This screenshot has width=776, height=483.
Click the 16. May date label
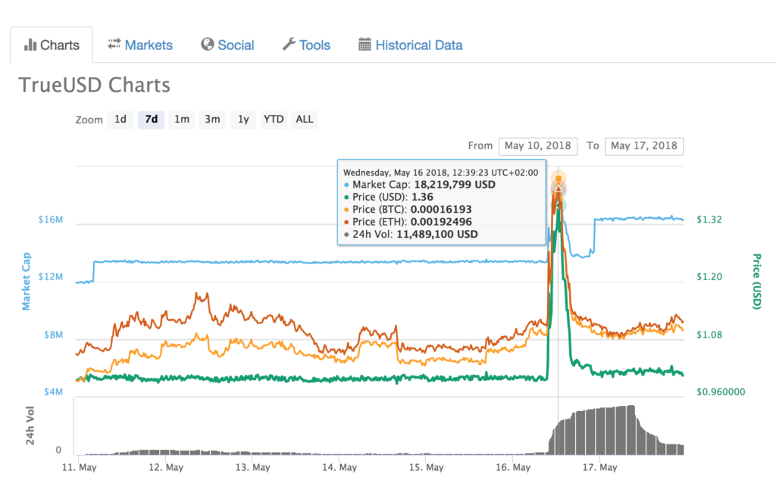(513, 467)
